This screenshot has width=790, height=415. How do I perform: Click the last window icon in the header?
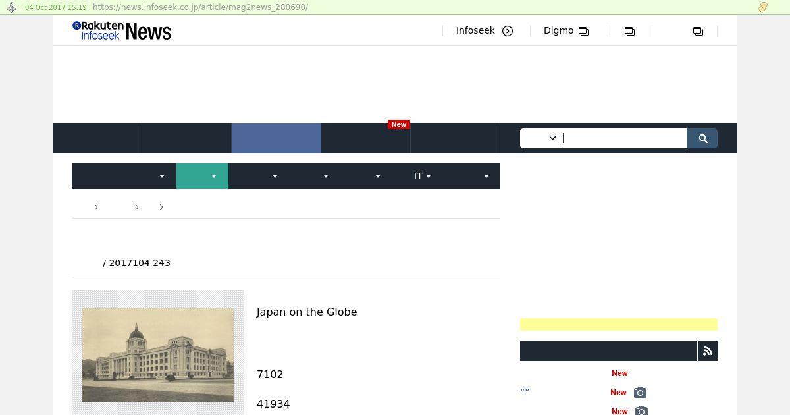[698, 31]
